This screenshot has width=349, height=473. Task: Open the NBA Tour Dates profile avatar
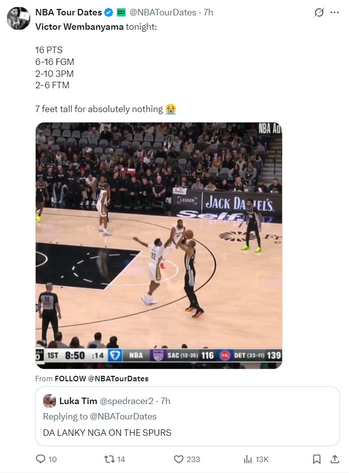pos(18,18)
